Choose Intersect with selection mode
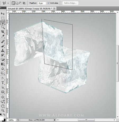This screenshot has height=122, width=119. (x=24, y=3)
